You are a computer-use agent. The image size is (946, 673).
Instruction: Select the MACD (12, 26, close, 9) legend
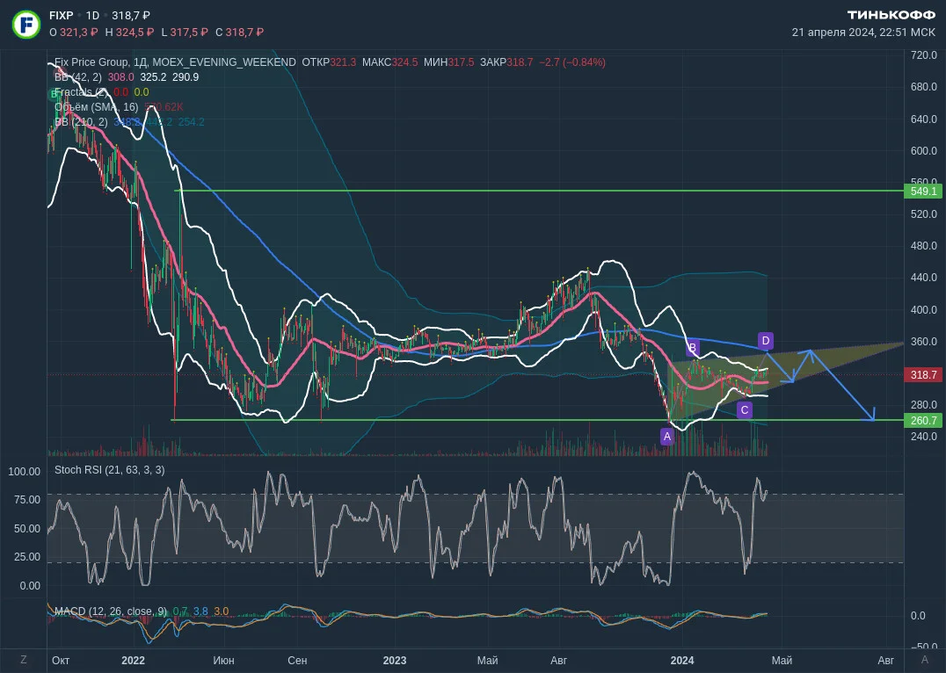pos(111,611)
